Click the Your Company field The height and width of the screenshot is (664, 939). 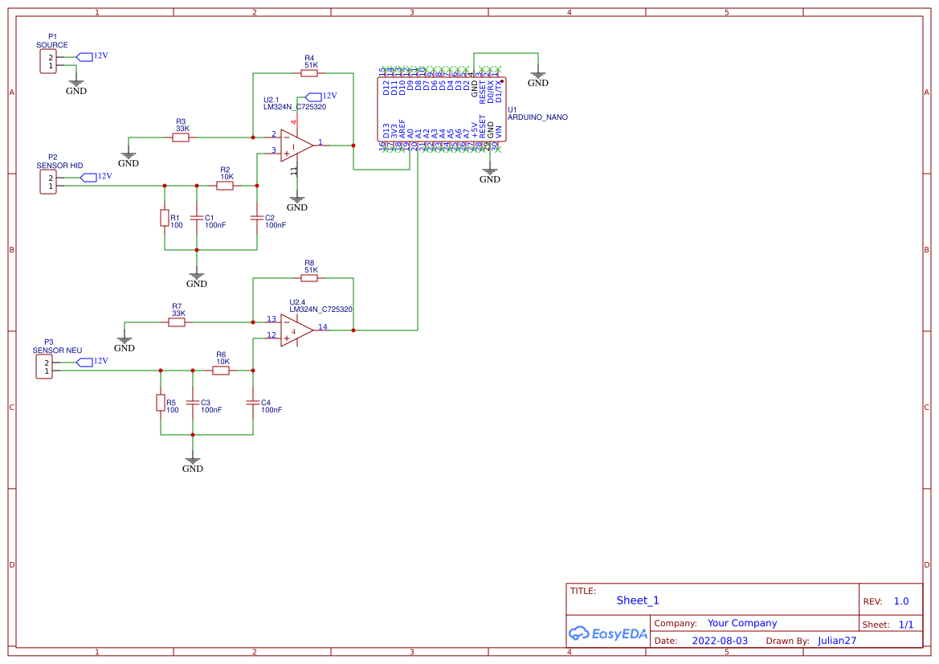(x=741, y=623)
